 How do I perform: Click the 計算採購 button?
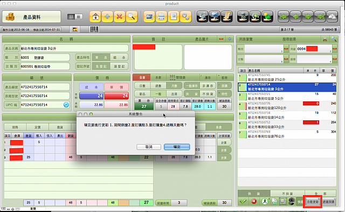[x=224, y=136]
